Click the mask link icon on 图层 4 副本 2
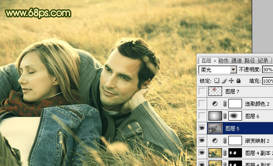 pyautogui.click(x=225, y=153)
